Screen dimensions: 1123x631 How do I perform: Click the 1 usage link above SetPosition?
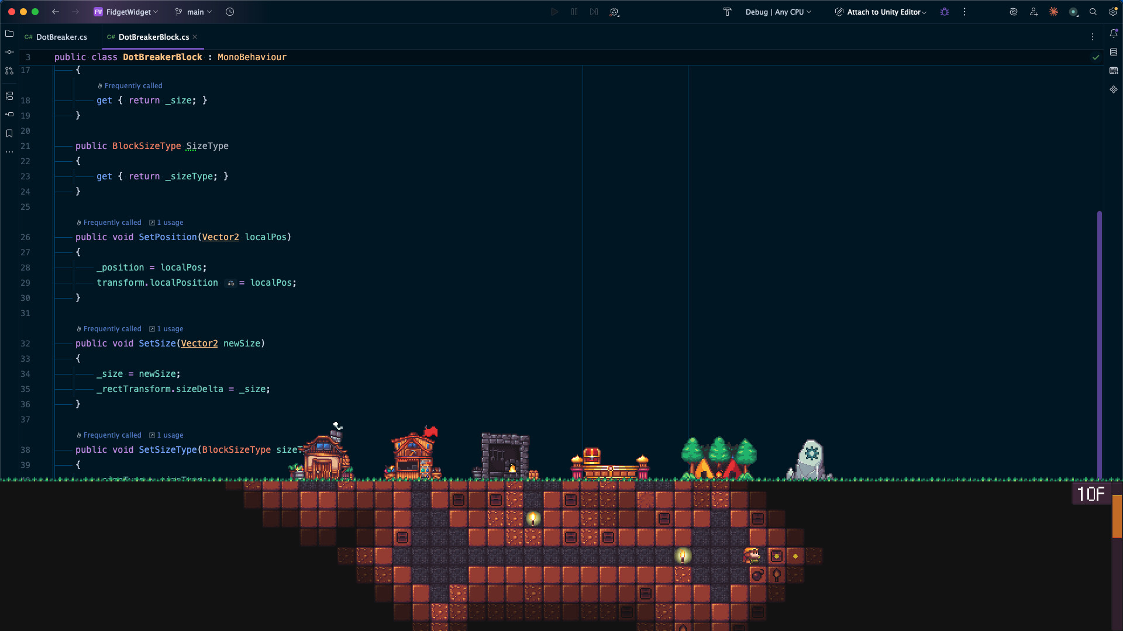click(x=170, y=222)
